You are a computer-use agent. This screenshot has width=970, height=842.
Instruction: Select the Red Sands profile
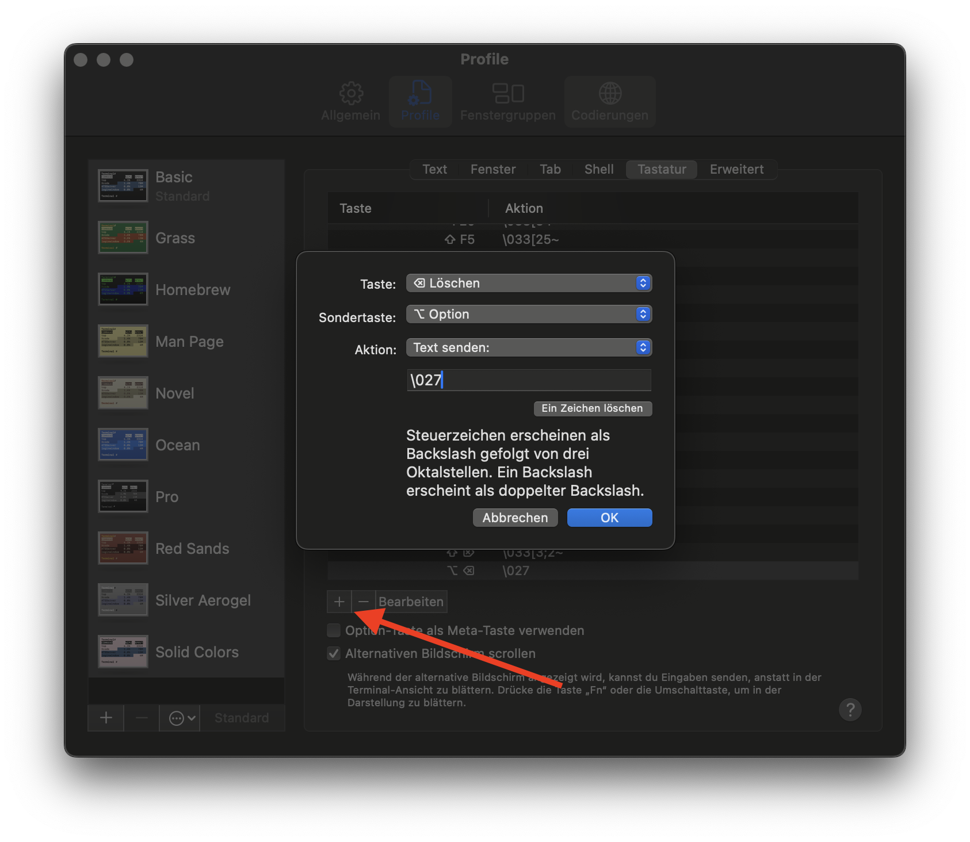[186, 548]
